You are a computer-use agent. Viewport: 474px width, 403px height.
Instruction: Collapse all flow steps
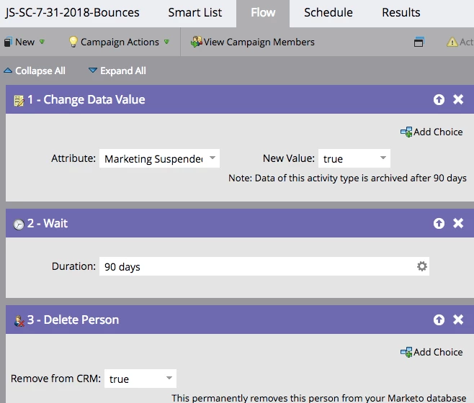(35, 71)
